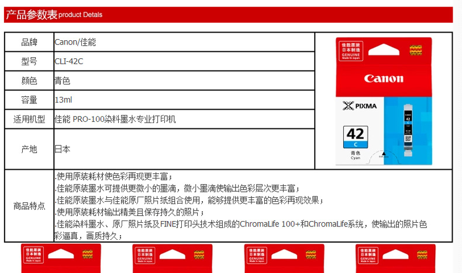Select the 商品特点 label cell

(x=29, y=206)
